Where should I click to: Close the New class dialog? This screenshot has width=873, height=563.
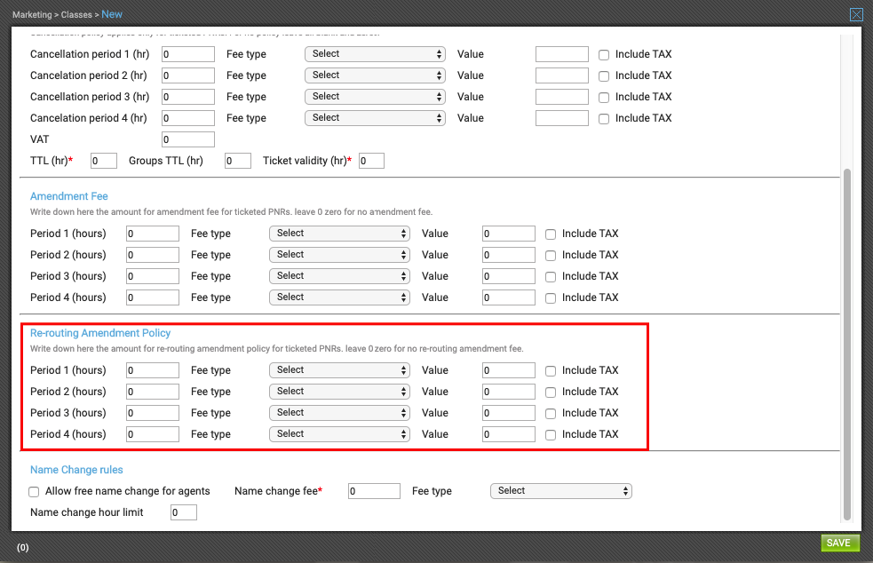[x=856, y=14]
